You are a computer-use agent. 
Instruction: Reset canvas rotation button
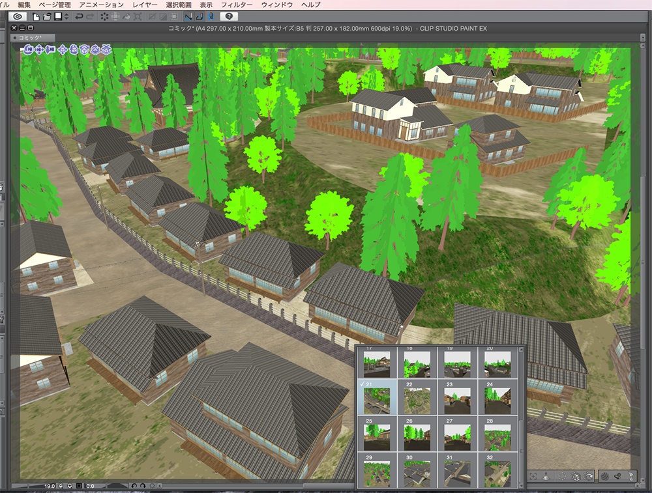(152, 486)
